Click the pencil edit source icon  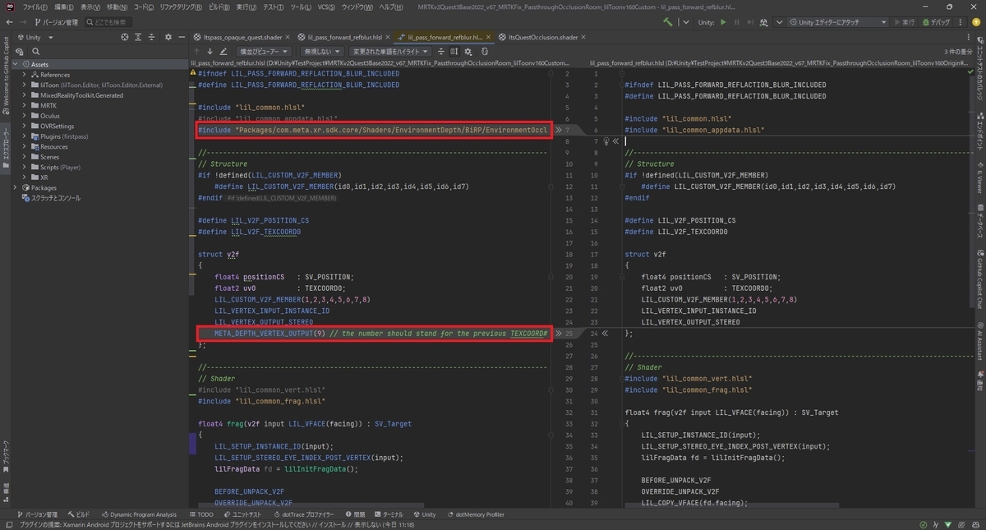[223, 51]
